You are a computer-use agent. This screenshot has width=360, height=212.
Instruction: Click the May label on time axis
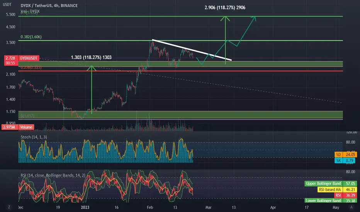tap(336, 207)
